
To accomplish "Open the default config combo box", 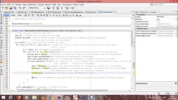I will [37, 8].
